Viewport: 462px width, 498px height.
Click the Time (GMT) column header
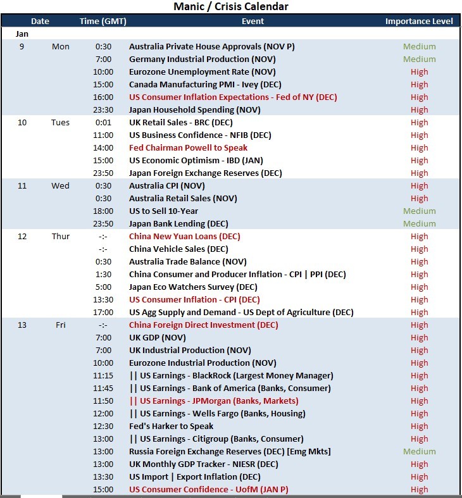(103, 22)
